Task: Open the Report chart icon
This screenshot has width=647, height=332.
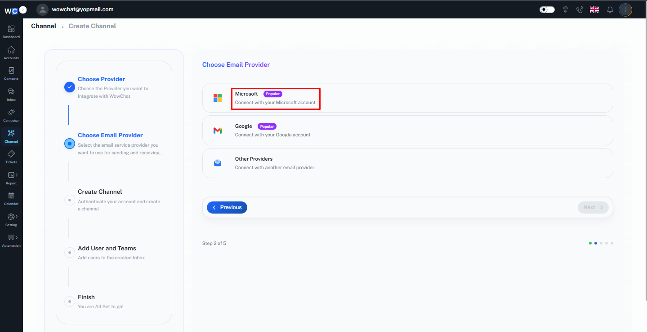Action: (x=11, y=175)
